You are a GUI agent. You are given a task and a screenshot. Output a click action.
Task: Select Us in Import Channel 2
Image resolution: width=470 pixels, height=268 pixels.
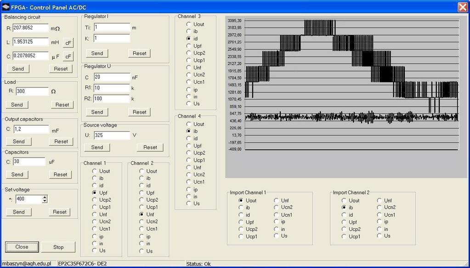coord(383,236)
